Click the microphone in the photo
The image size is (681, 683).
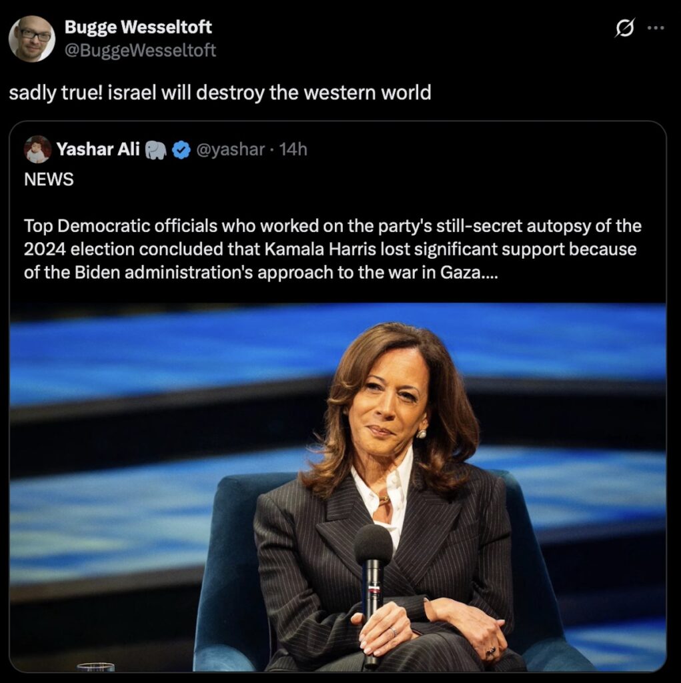tap(373, 554)
